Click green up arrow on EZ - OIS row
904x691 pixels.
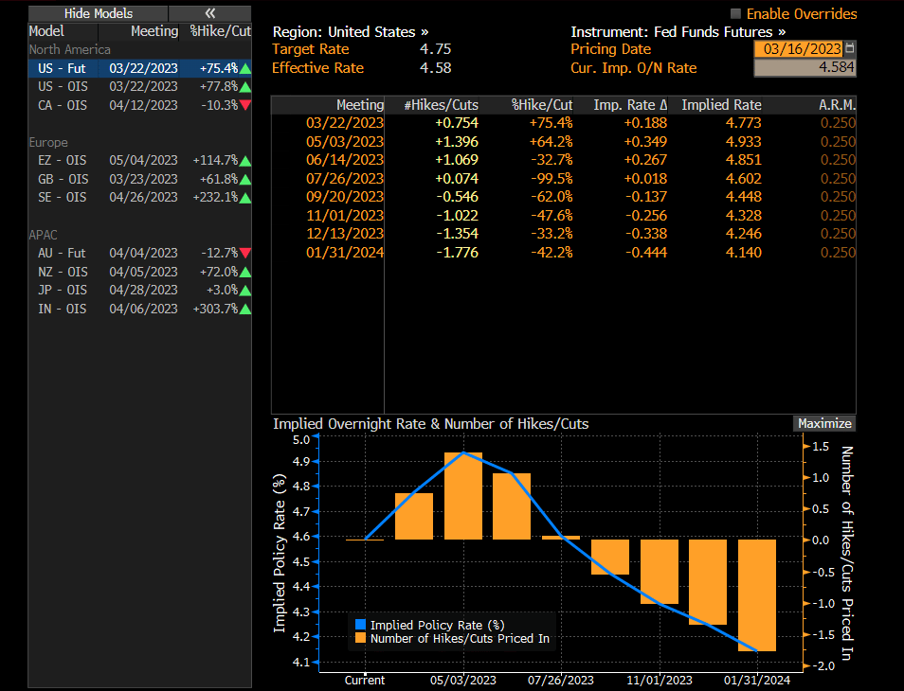(245, 161)
